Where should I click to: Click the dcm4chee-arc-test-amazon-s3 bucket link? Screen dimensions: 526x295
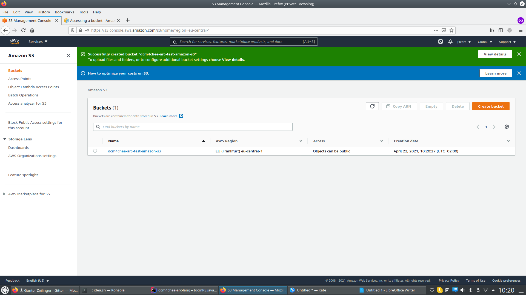(135, 151)
